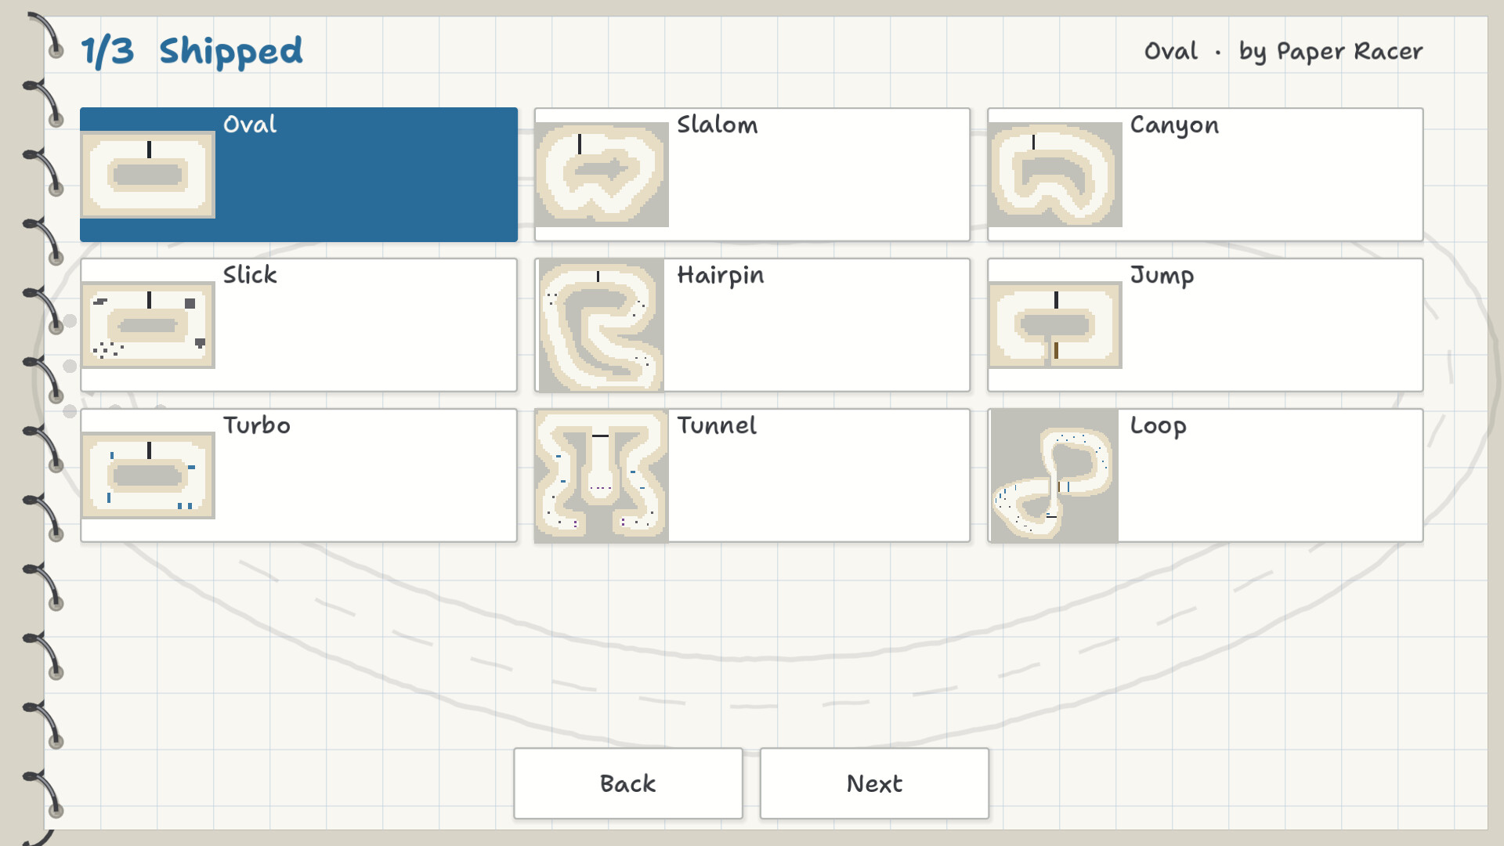Select the Tunnel track preview image
Image resolution: width=1504 pixels, height=846 pixels.
point(602,475)
